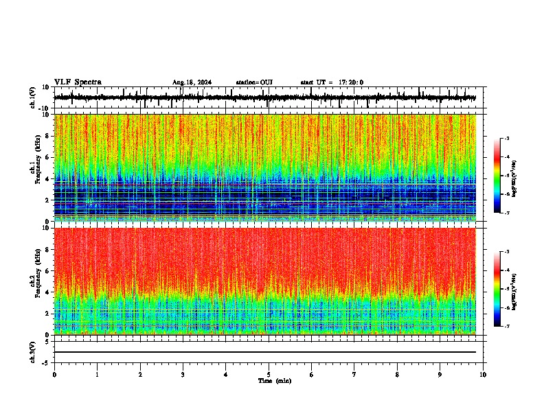
Task: Click the ch.1 spectrogram color scale bar
Action: [497, 176]
